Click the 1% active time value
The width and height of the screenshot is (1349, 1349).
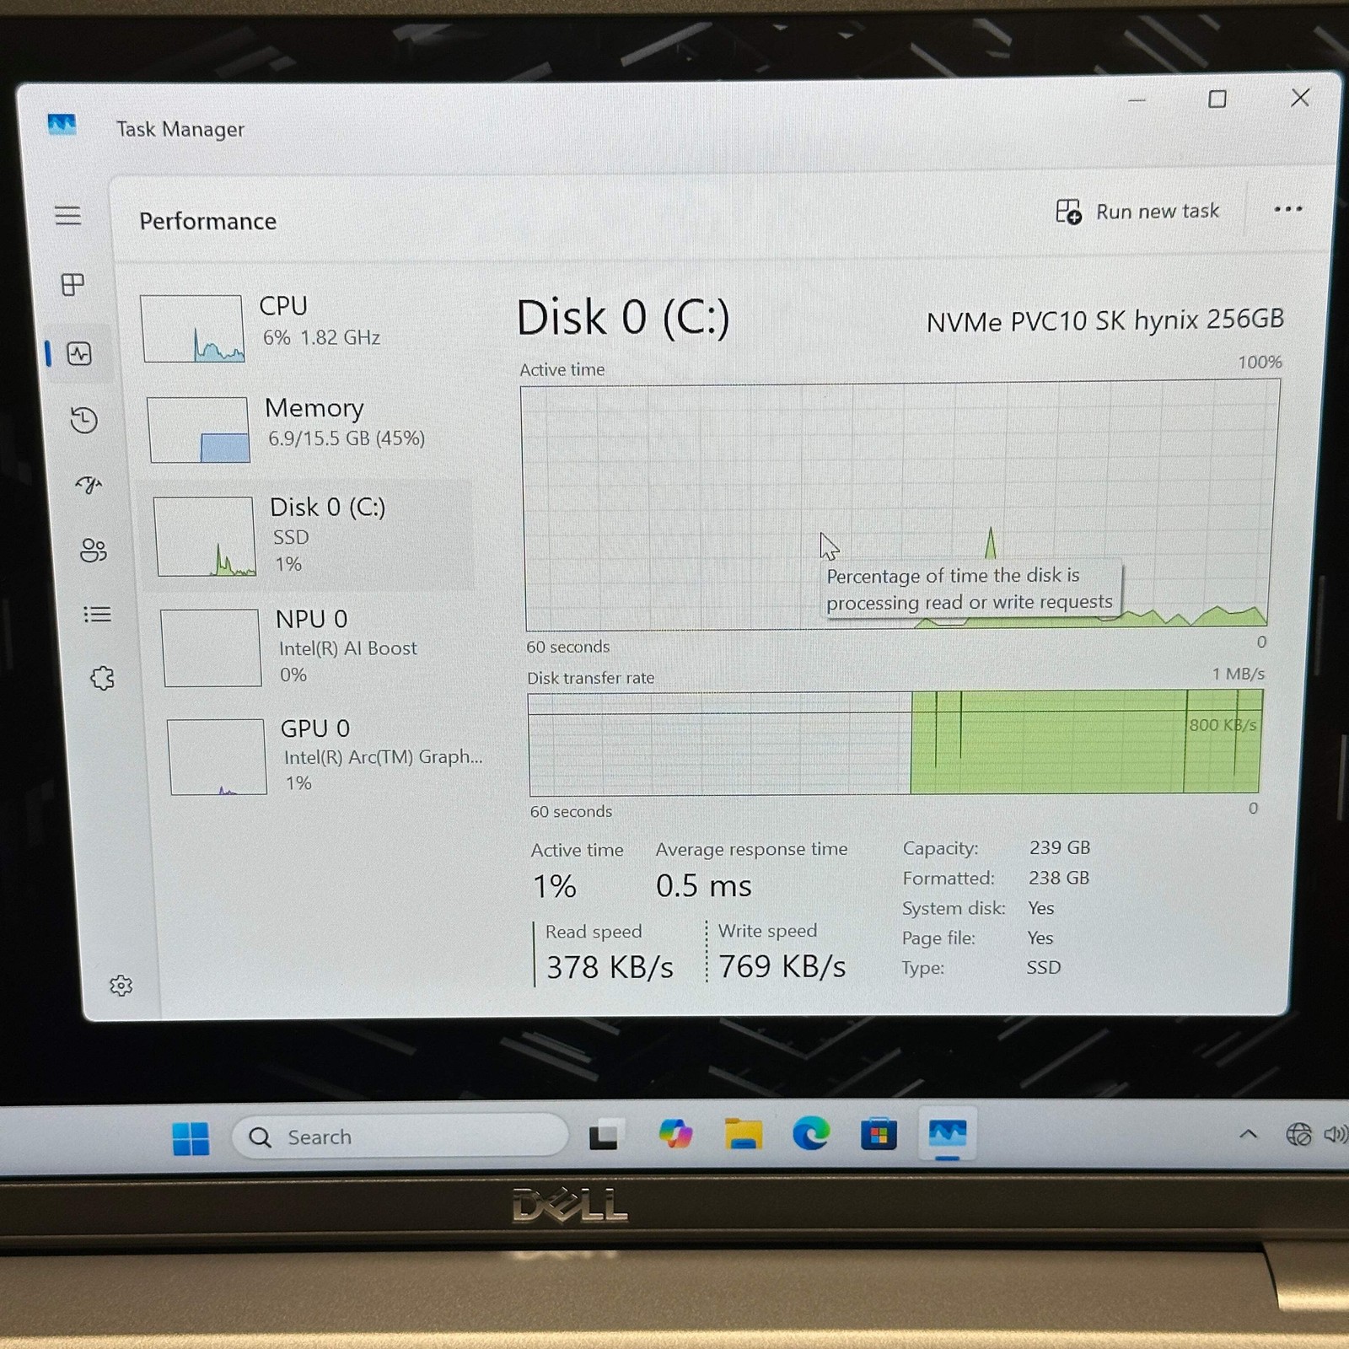click(x=554, y=886)
